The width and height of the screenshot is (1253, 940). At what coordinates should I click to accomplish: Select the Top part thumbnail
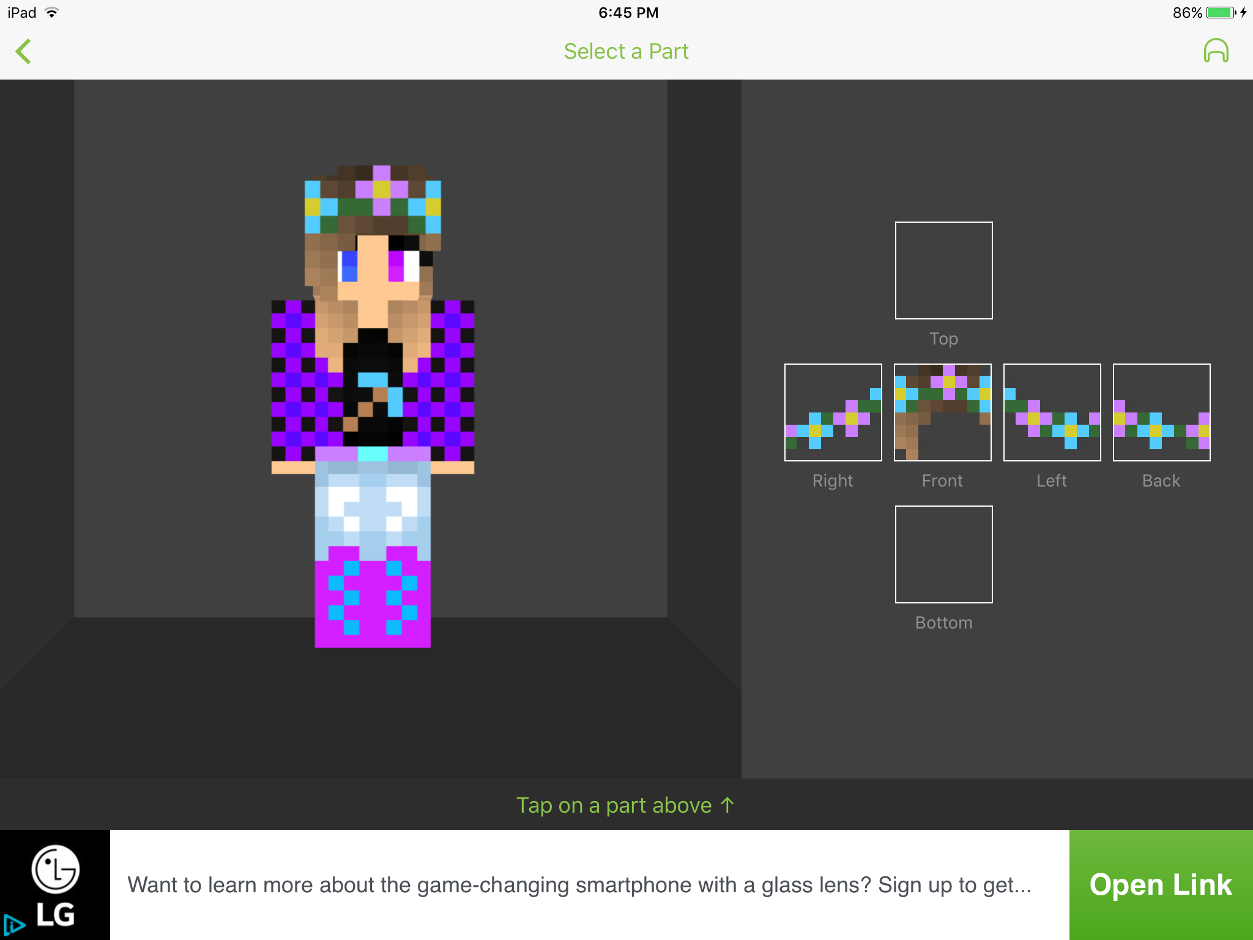(943, 270)
